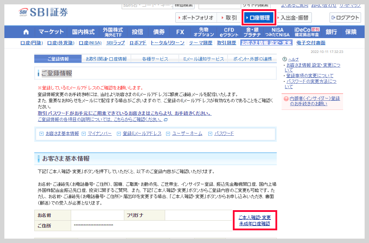The width and height of the screenshot is (369, 243).
Task: Select 国内株式 in the main navigation
Action: click(83, 32)
